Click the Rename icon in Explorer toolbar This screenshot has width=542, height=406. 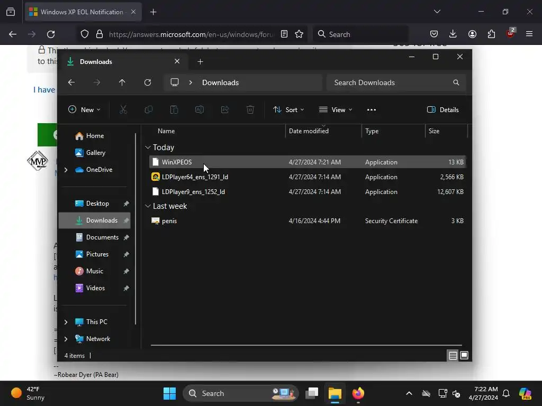click(200, 110)
